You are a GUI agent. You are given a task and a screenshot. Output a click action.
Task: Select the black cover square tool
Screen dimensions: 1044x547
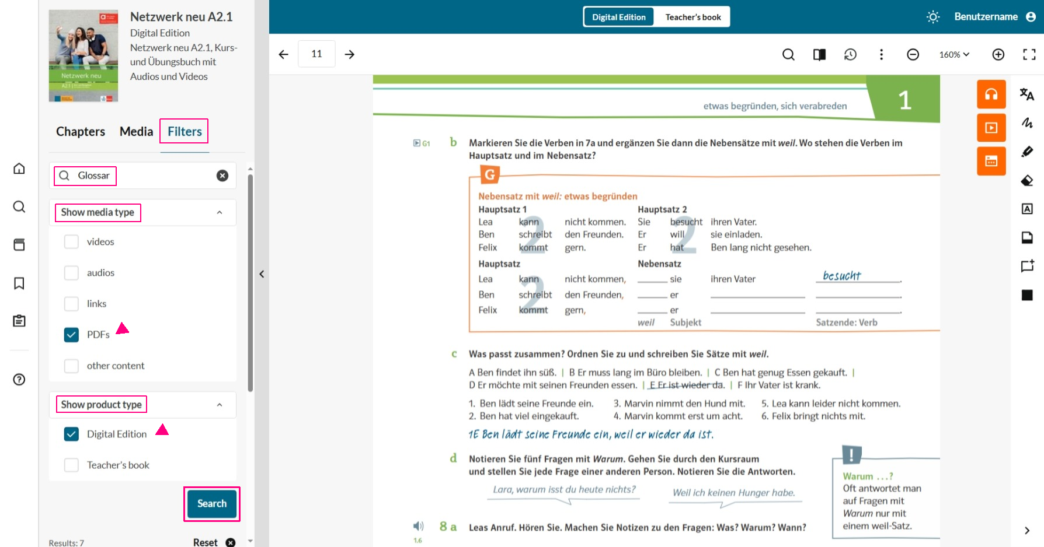click(1027, 295)
